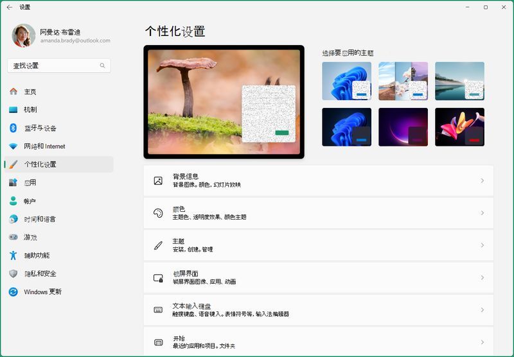Click the Wi-Fi network icon
This screenshot has width=514, height=357.
coord(13,146)
